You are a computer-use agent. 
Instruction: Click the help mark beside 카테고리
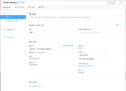click(84, 52)
